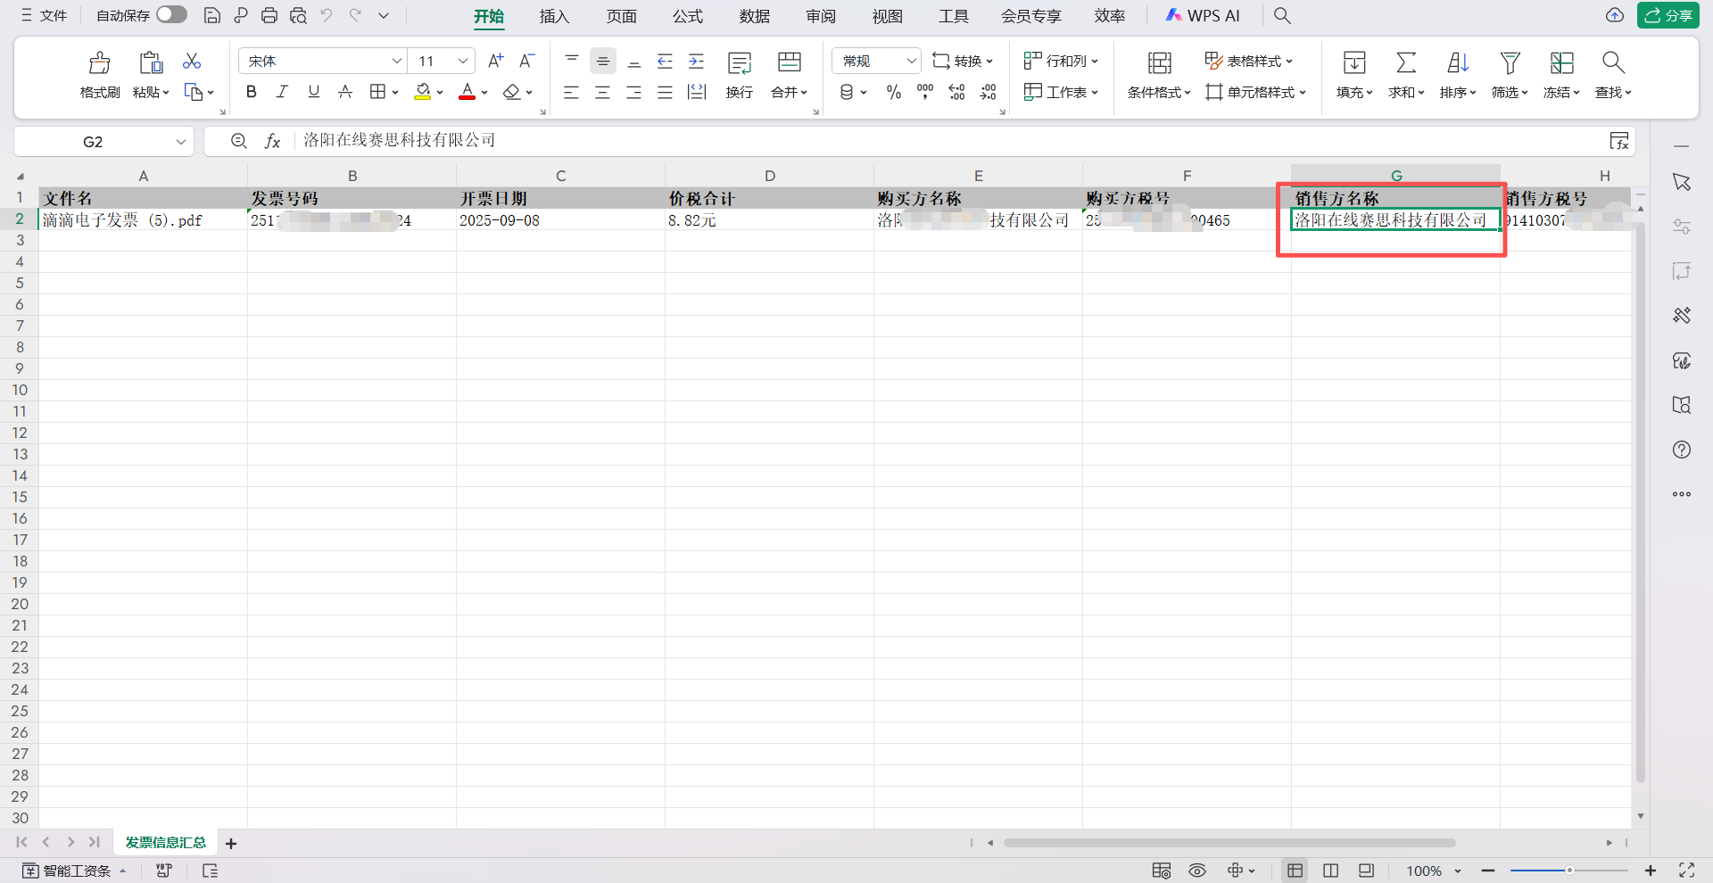Toggle the Auto Save (自动保存) switch
Viewport: 1713px width, 883px height.
171,14
